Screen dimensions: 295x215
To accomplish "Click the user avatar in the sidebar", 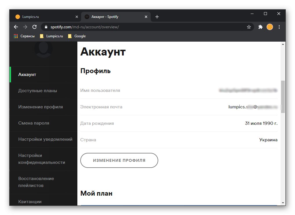I will [43, 49].
